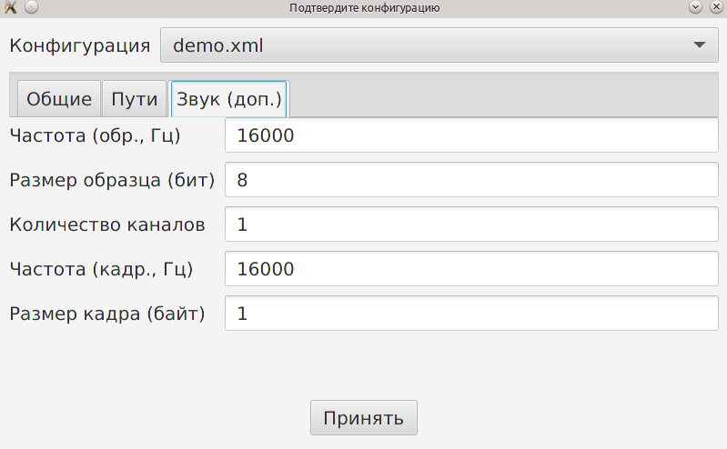Select the Количество каналов text field
The width and height of the screenshot is (727, 449).
[471, 224]
